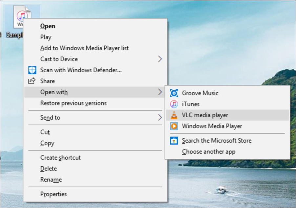Open the Cast to Device entry

click(95, 59)
